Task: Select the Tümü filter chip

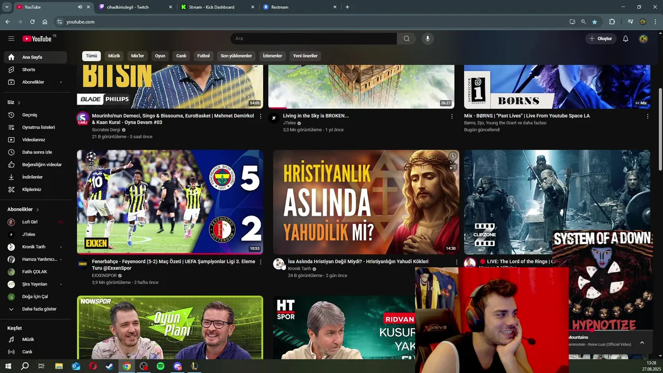Action: [91, 56]
